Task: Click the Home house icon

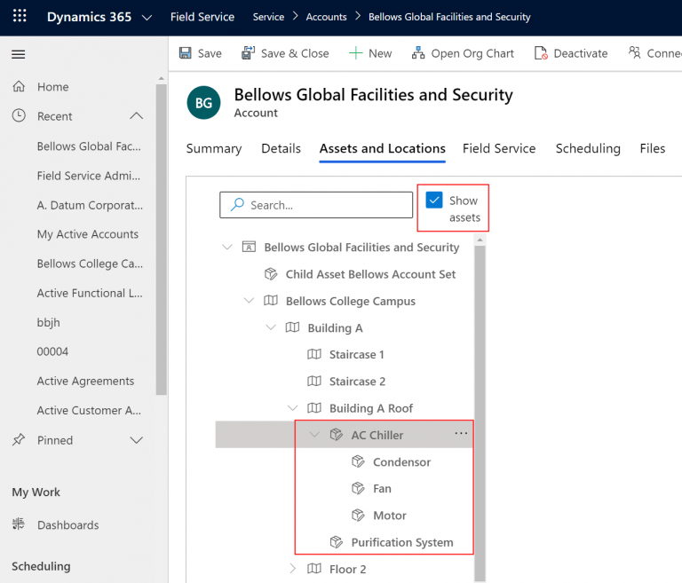Action: coord(19,86)
